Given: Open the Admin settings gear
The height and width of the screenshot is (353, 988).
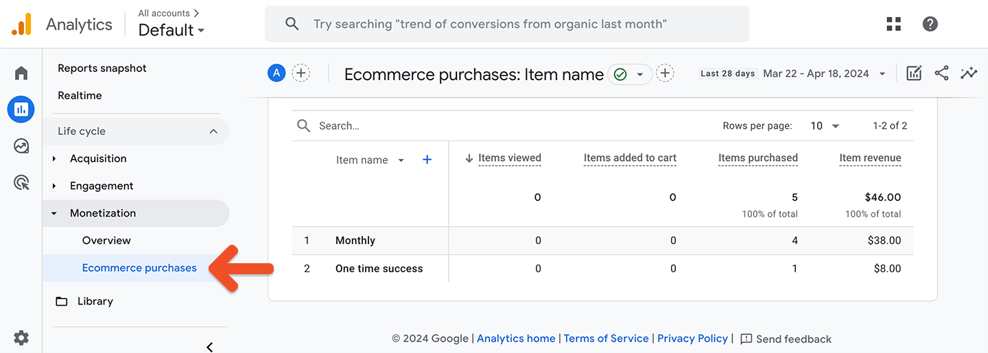Looking at the screenshot, I should [x=21, y=337].
